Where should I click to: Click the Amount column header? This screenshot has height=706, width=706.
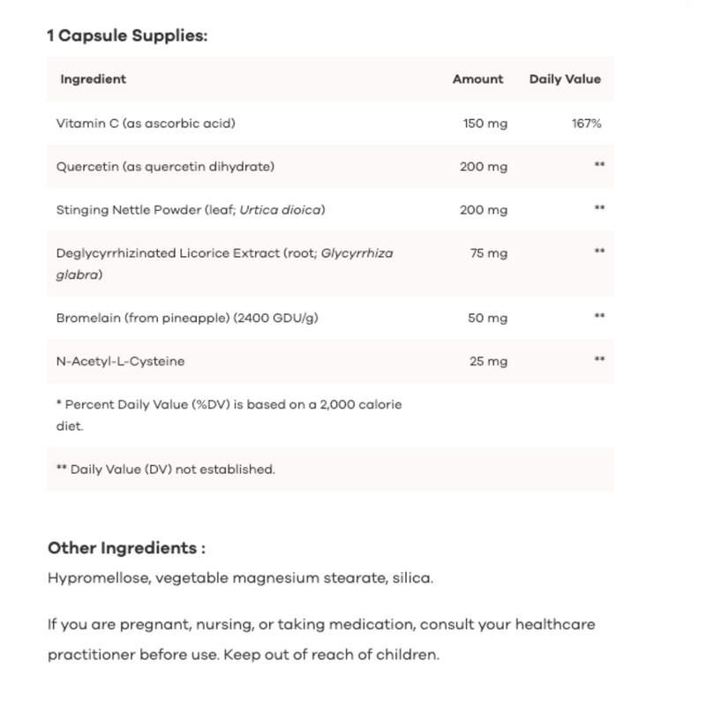tap(477, 79)
